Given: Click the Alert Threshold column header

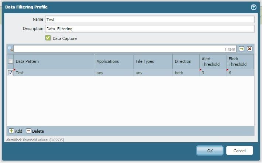Looking at the screenshot, I should [x=213, y=61].
